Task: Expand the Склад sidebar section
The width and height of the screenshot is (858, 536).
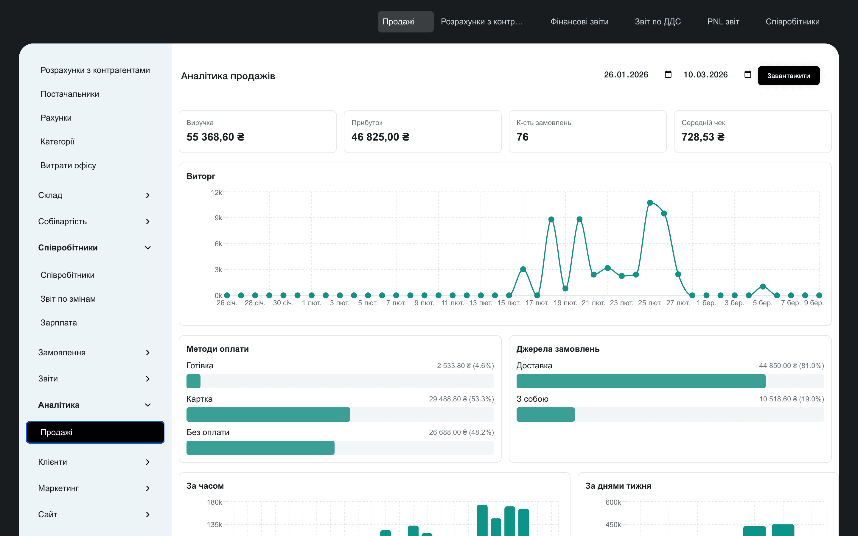Action: coord(95,195)
